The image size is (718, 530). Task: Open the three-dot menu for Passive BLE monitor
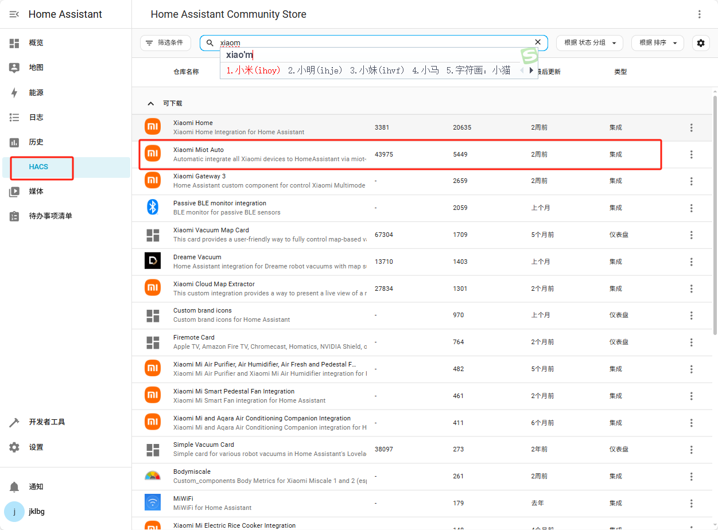[692, 208]
